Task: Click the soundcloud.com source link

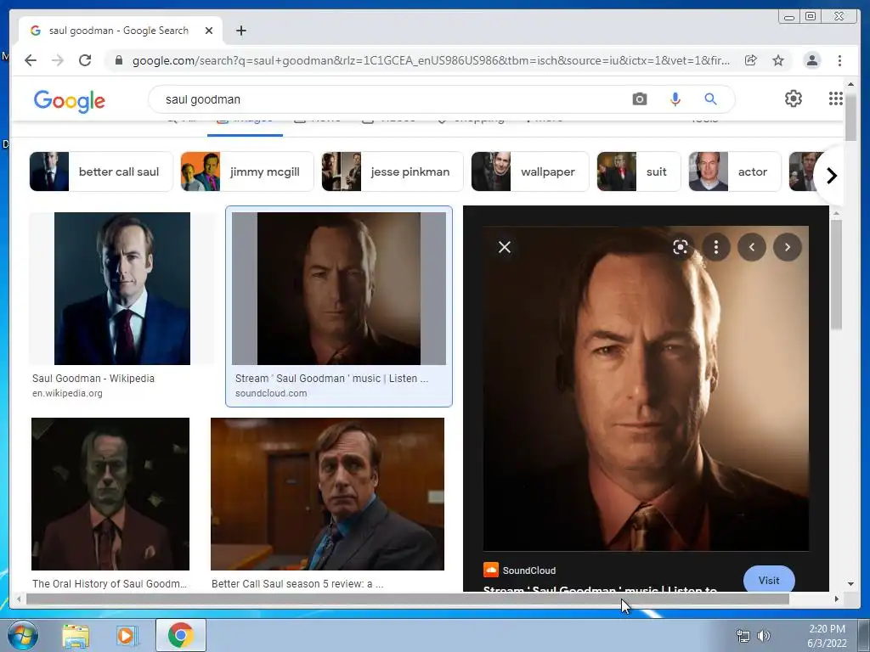Action: [271, 393]
